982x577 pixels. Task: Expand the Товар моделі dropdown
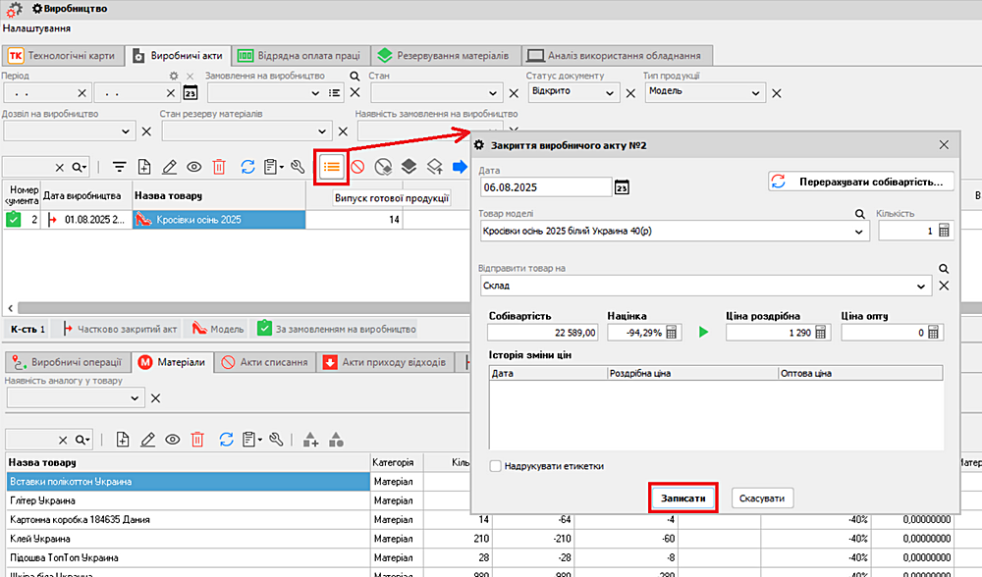(860, 232)
